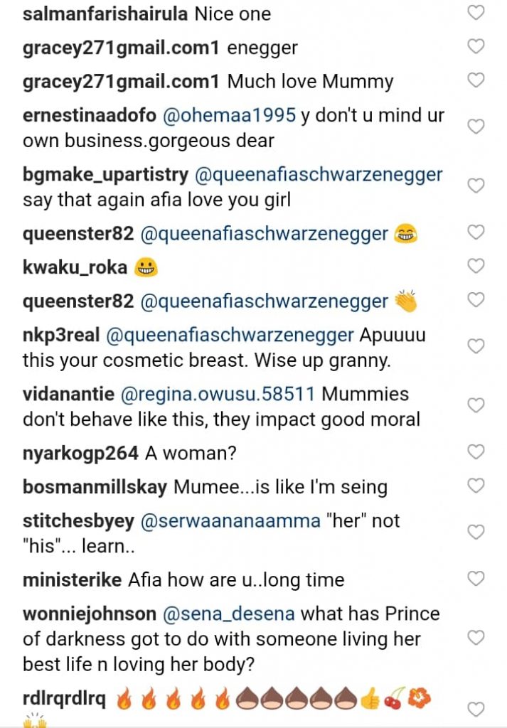Like bgmake_upartistry's comment
Image resolution: width=507 pixels, height=728 pixels.
tap(476, 186)
